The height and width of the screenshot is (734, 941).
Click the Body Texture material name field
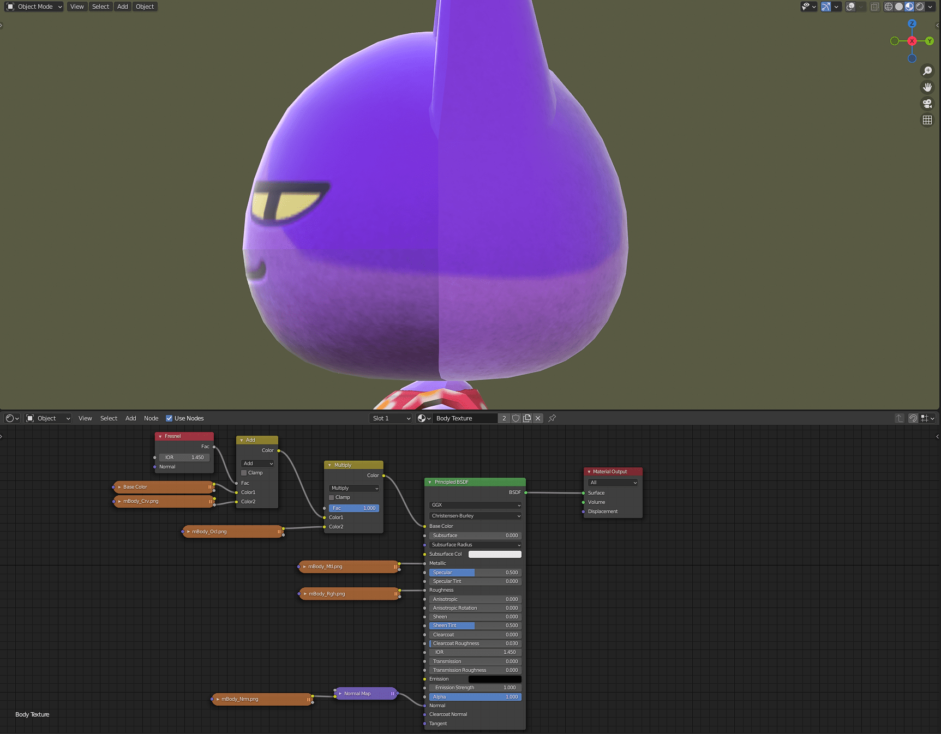pyautogui.click(x=466, y=418)
